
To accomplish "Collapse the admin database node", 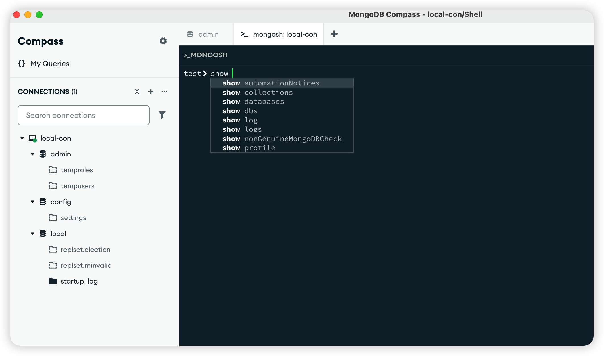I will click(x=33, y=154).
